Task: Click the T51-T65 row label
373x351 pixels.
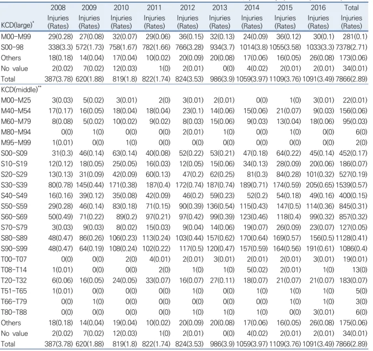Action: tap(14, 291)
